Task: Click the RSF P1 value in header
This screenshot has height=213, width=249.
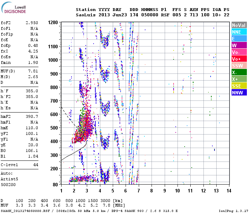Action: 165,15
